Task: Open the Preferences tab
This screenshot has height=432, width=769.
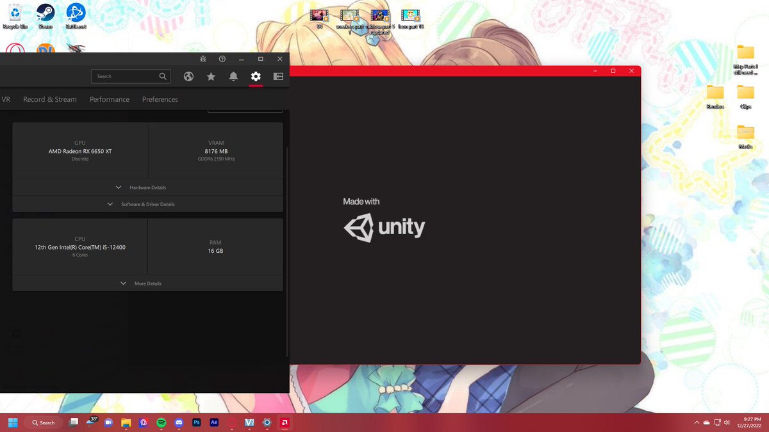Action: point(160,99)
